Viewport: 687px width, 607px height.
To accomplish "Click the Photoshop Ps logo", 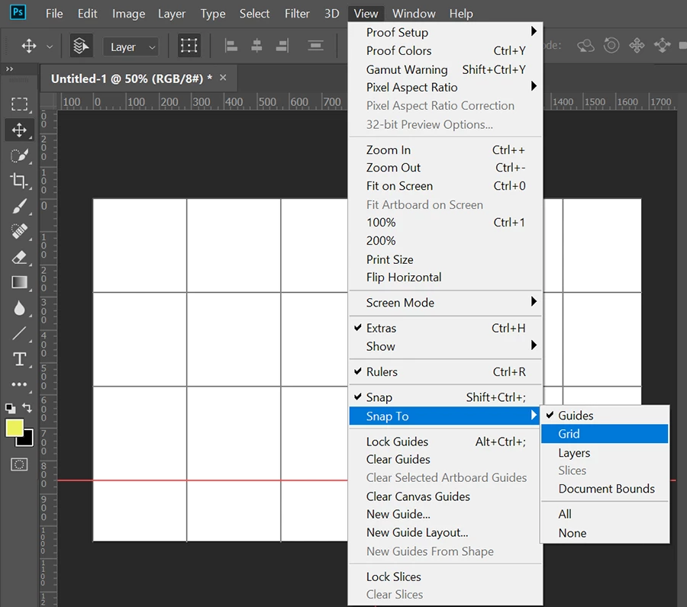I will click(18, 12).
